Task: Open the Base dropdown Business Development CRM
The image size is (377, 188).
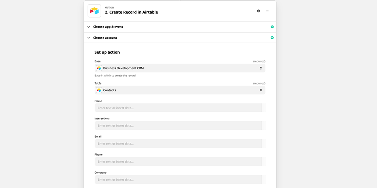Action: click(180, 68)
